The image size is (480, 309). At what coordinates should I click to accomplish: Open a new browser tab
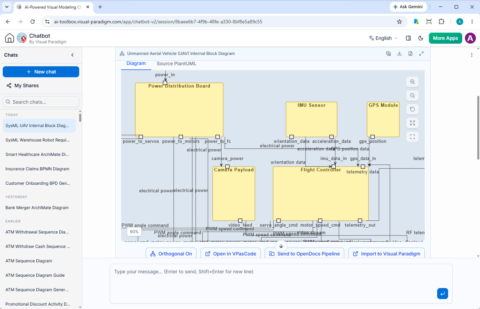(100, 7)
